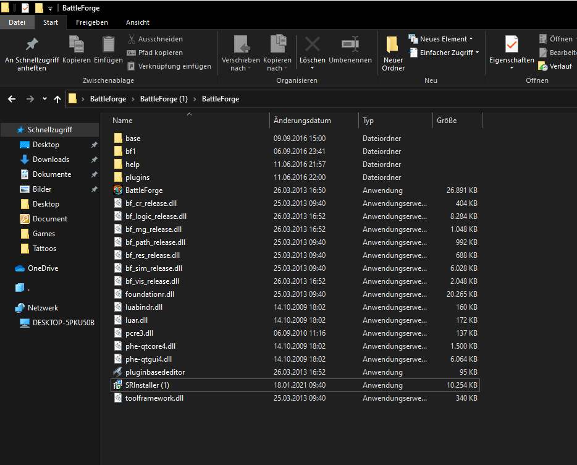Select the BattleForge application icon

pos(118,190)
